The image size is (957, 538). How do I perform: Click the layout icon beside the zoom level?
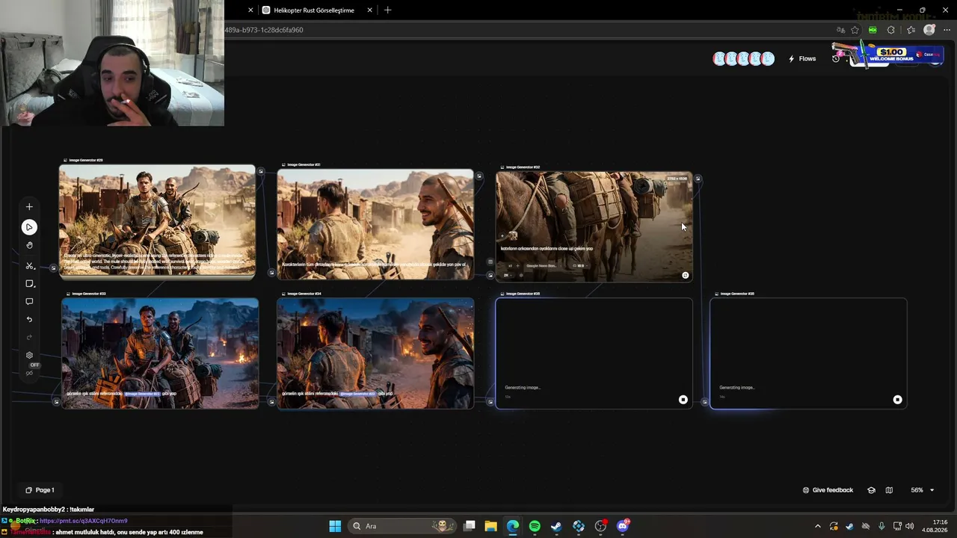click(889, 490)
